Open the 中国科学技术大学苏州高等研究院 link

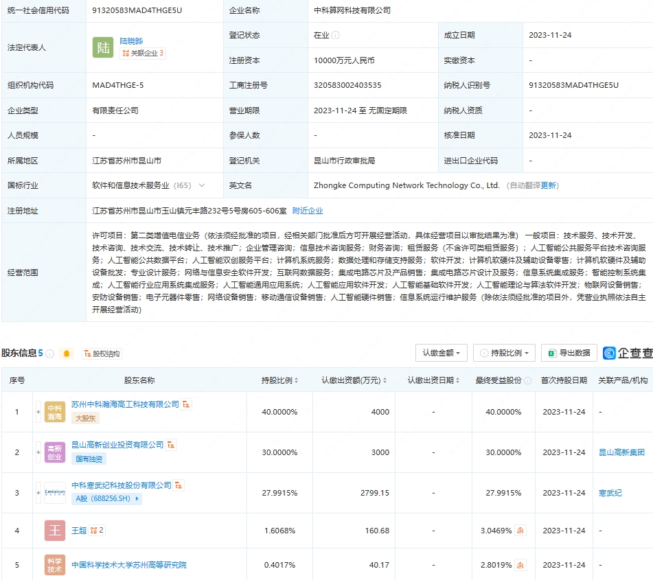click(129, 565)
